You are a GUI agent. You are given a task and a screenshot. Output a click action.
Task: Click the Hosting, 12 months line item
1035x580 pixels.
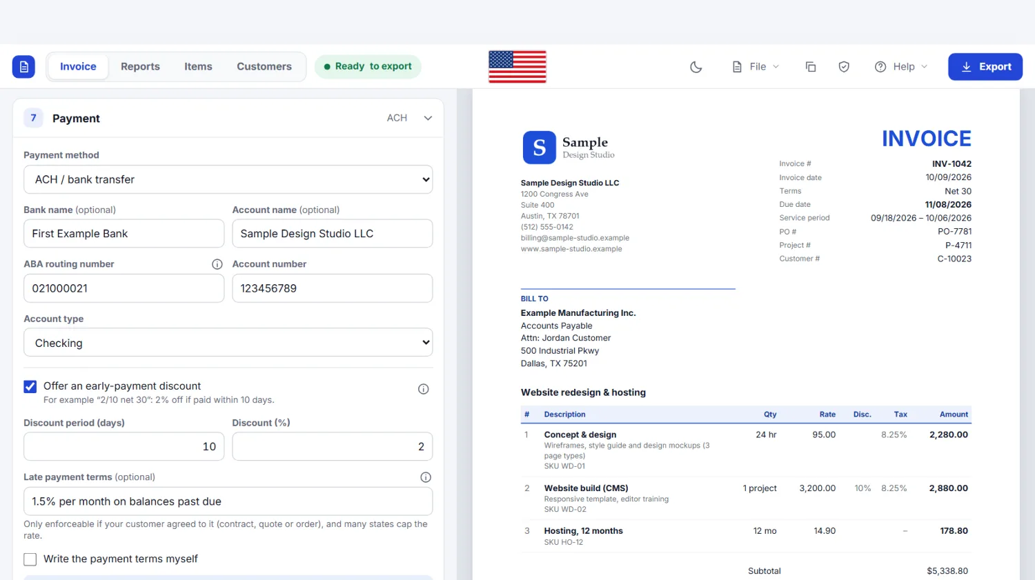tap(746, 536)
